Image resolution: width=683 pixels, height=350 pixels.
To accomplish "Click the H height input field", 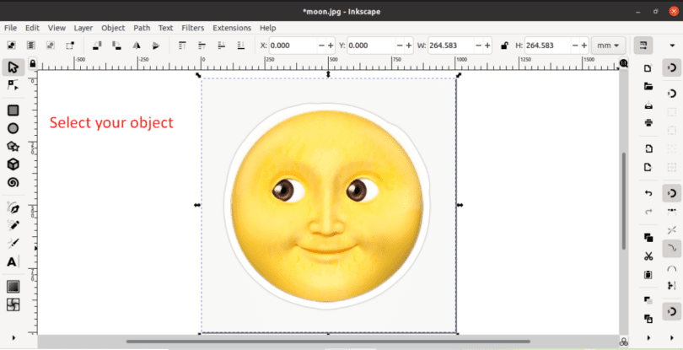I will click(548, 46).
